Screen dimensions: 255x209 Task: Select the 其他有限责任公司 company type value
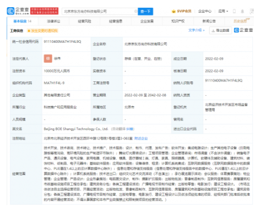coord(57,95)
